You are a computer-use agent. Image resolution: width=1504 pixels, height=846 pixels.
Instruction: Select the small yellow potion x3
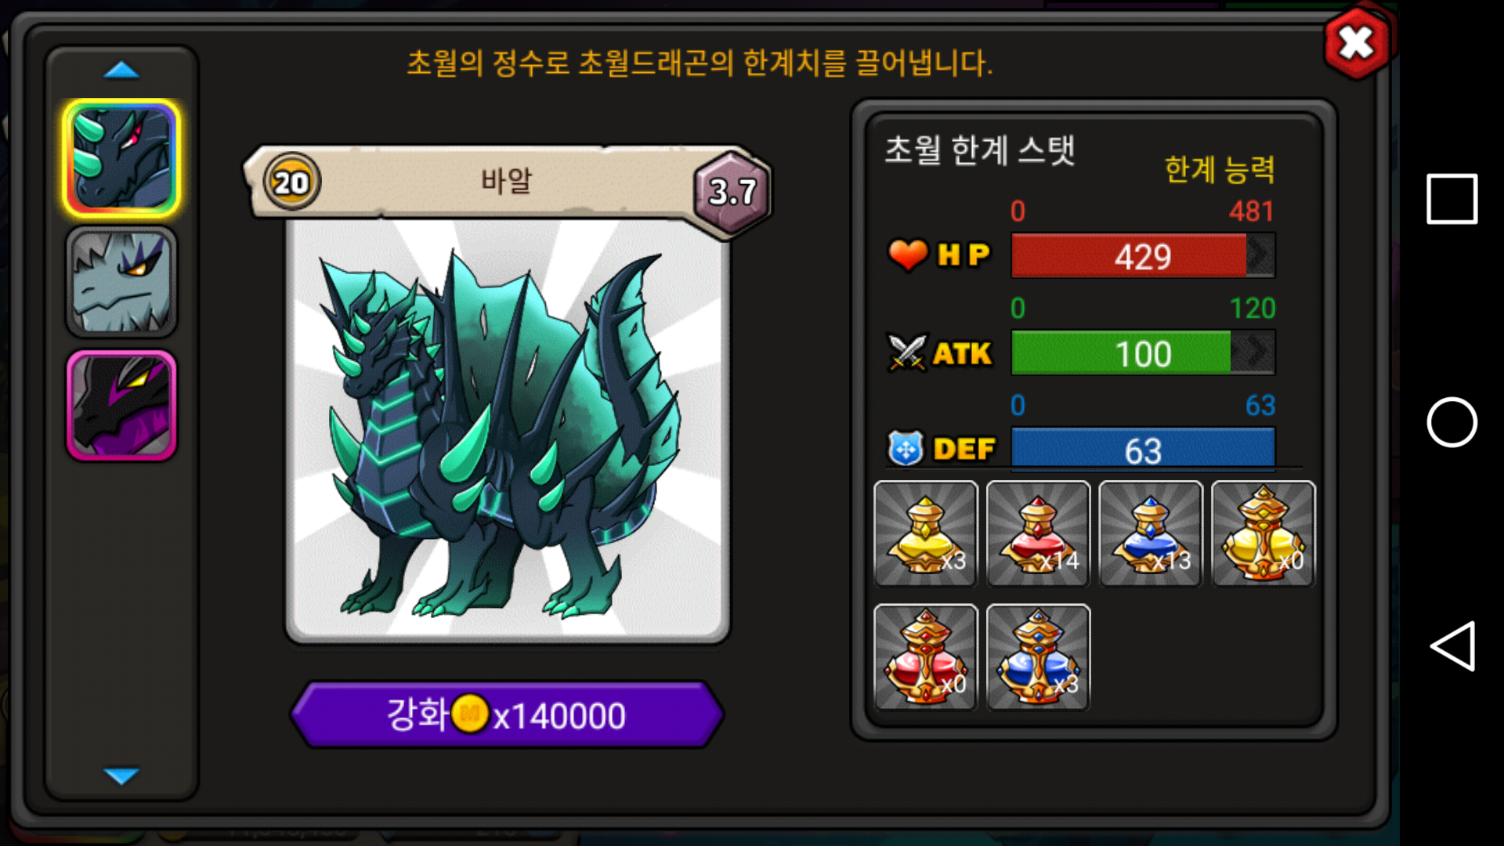coord(926,533)
